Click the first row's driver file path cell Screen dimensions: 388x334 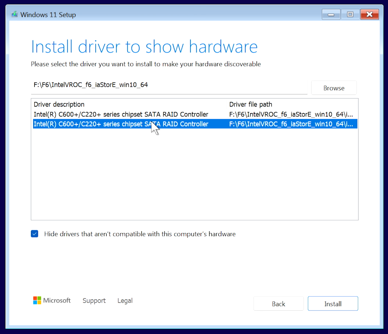pos(291,114)
